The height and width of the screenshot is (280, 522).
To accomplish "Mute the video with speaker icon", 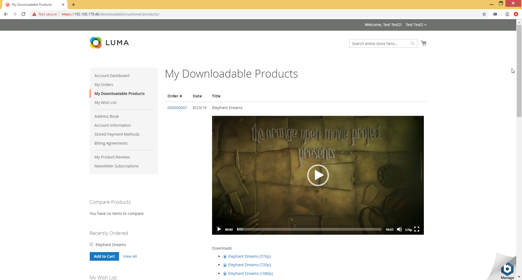I will pyautogui.click(x=399, y=230).
